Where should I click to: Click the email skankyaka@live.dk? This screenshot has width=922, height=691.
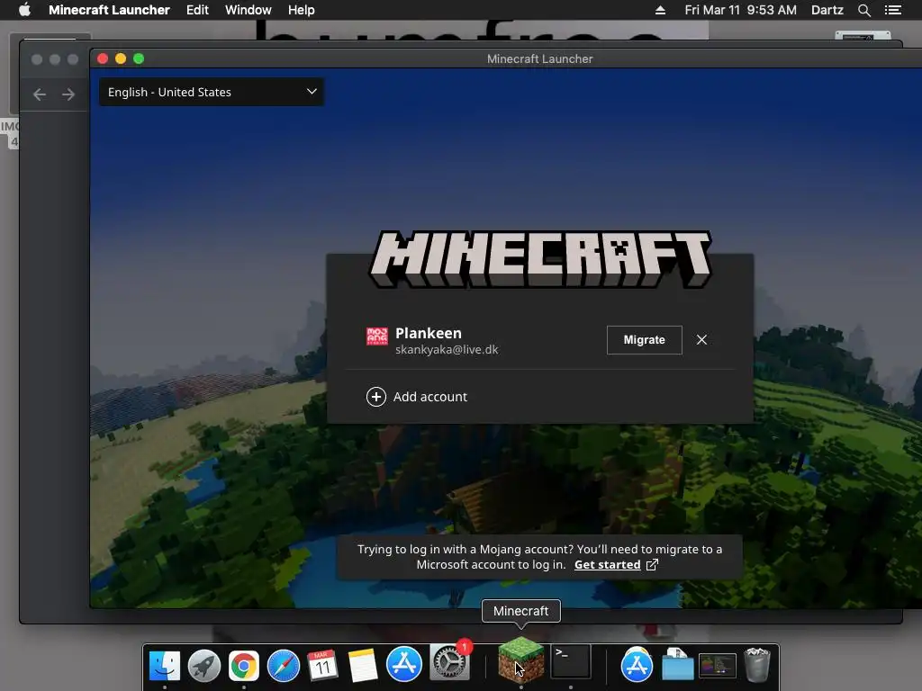click(447, 350)
